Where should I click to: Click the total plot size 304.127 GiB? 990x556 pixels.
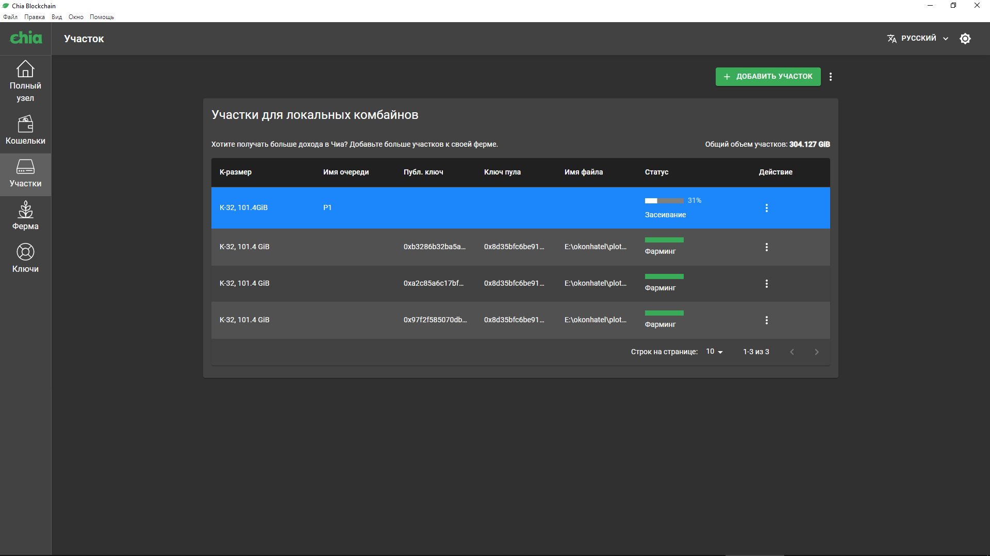810,145
